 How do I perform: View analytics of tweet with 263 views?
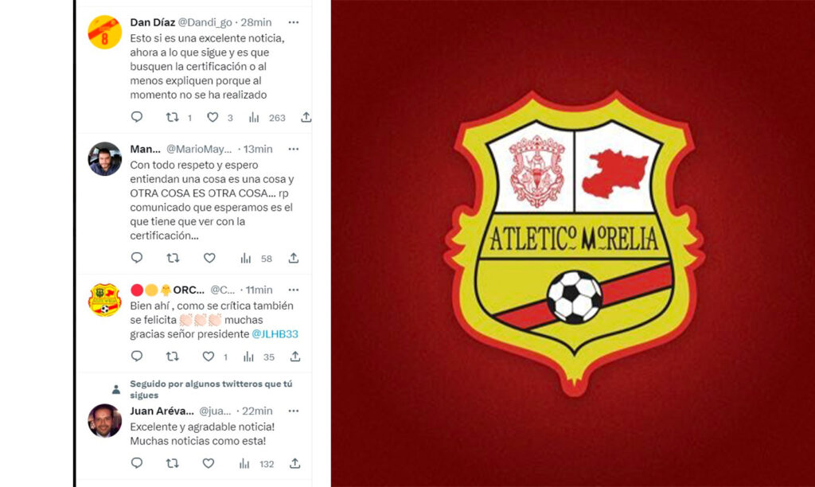tap(254, 118)
